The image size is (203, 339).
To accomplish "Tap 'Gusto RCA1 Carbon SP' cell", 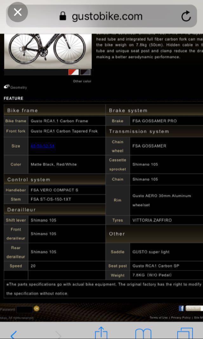I will tap(166, 266).
